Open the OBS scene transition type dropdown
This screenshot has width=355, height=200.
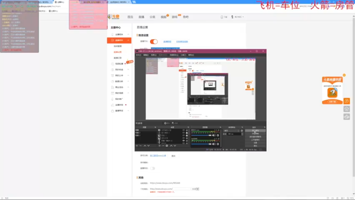pyautogui.click(x=231, y=131)
